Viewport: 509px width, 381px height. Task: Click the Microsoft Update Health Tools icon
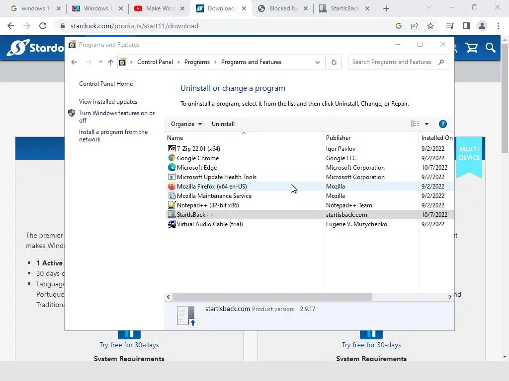click(171, 177)
